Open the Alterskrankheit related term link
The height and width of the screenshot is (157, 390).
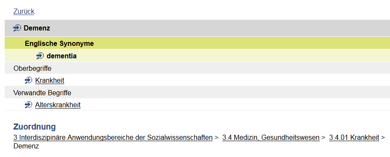[58, 105]
